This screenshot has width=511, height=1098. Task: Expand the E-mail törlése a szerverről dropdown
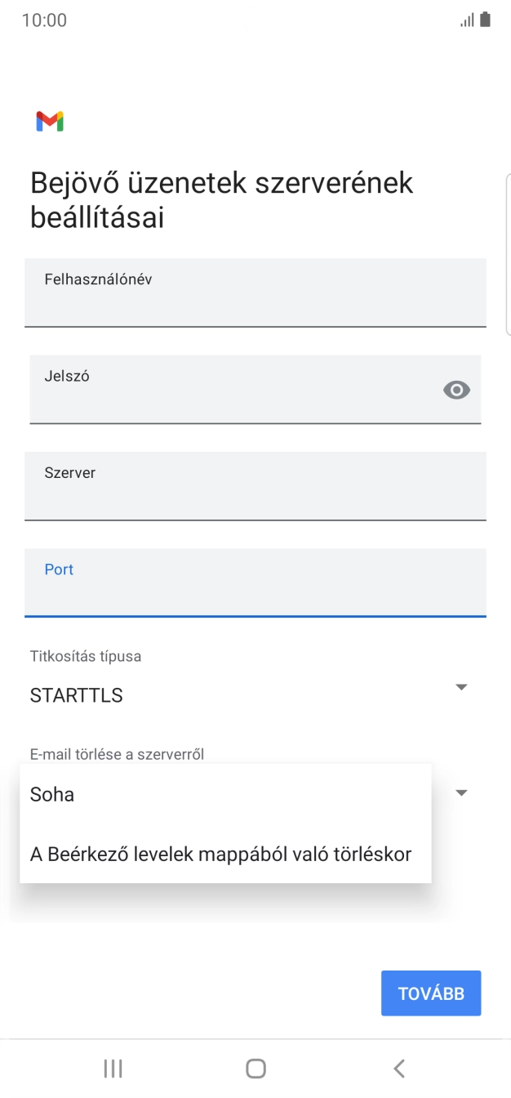(461, 792)
